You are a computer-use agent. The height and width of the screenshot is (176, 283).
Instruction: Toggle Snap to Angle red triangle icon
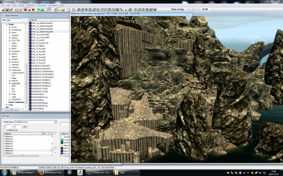tap(30, 9)
